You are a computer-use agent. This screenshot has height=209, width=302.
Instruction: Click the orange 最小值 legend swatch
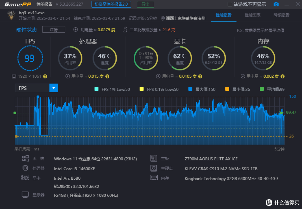tap(227, 89)
